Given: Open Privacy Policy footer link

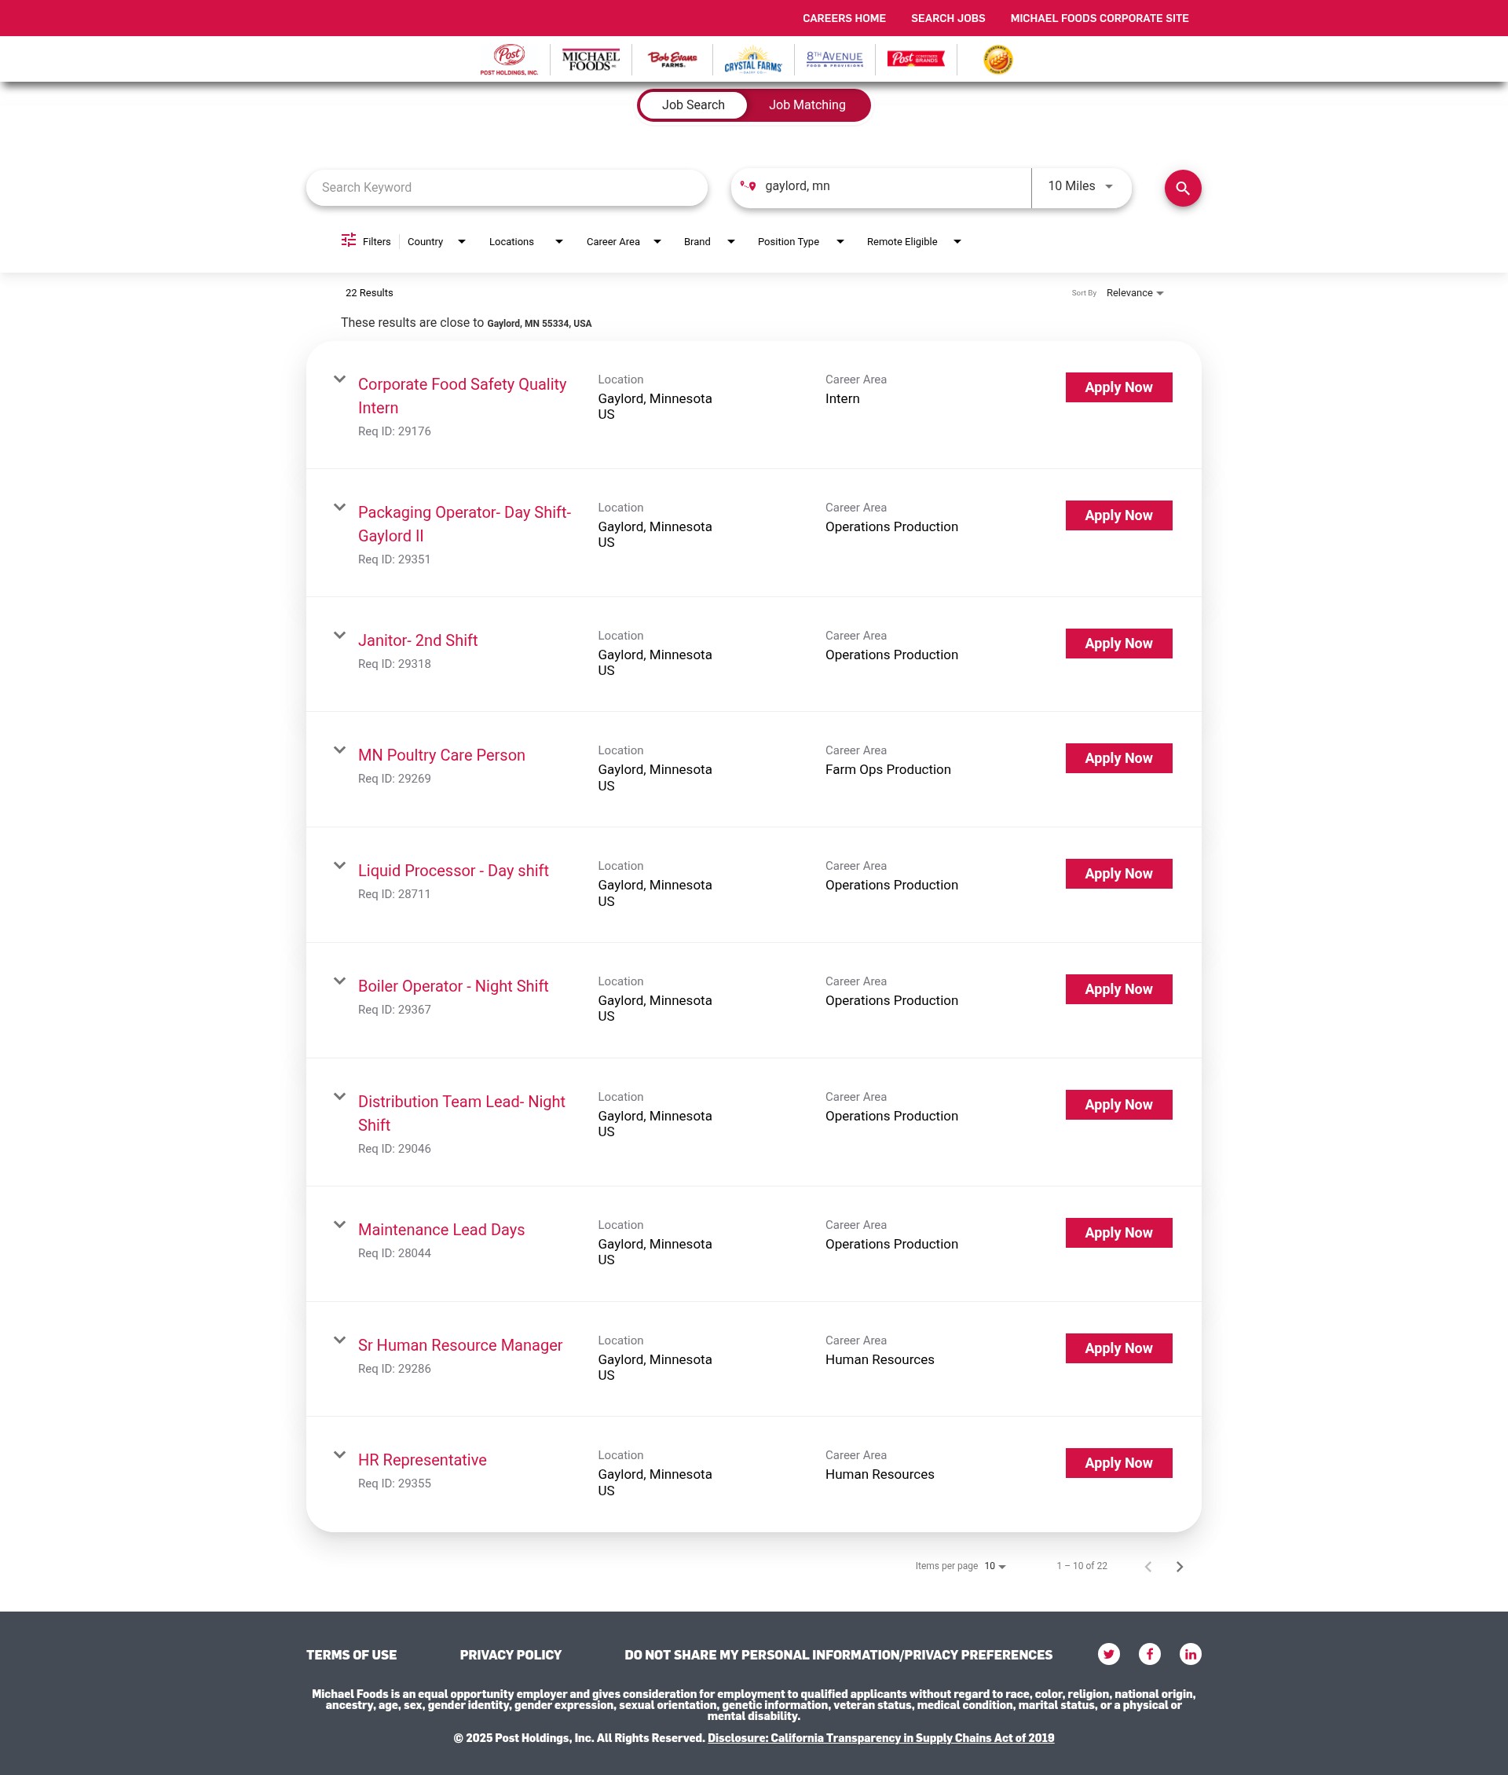Looking at the screenshot, I should point(511,1656).
